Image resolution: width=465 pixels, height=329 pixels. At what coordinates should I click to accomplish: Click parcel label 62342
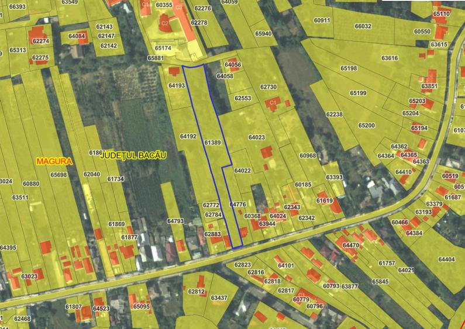[306, 218]
